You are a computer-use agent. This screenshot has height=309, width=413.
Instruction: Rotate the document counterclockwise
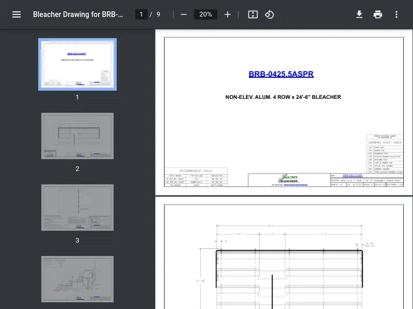coord(269,14)
